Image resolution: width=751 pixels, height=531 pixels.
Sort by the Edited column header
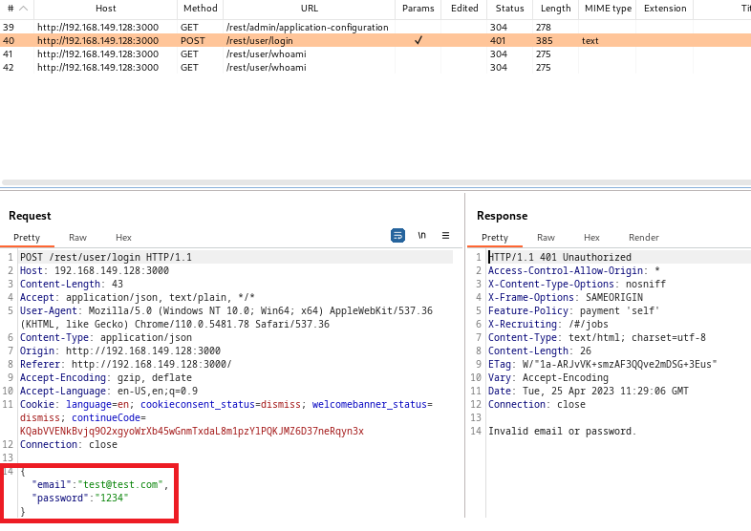[x=464, y=9]
